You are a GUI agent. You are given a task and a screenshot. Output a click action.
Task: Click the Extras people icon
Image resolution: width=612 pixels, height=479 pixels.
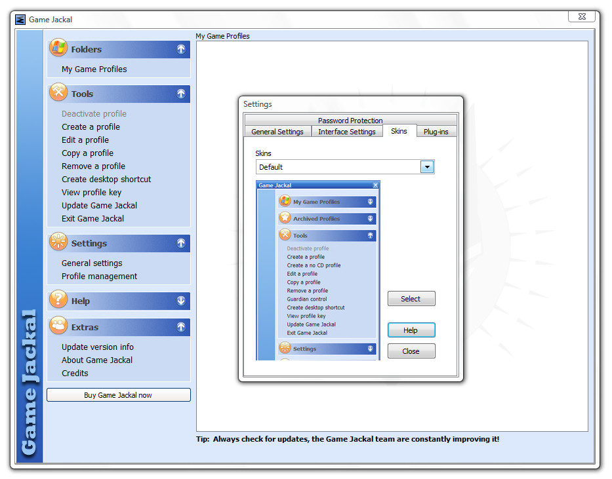pos(58,326)
